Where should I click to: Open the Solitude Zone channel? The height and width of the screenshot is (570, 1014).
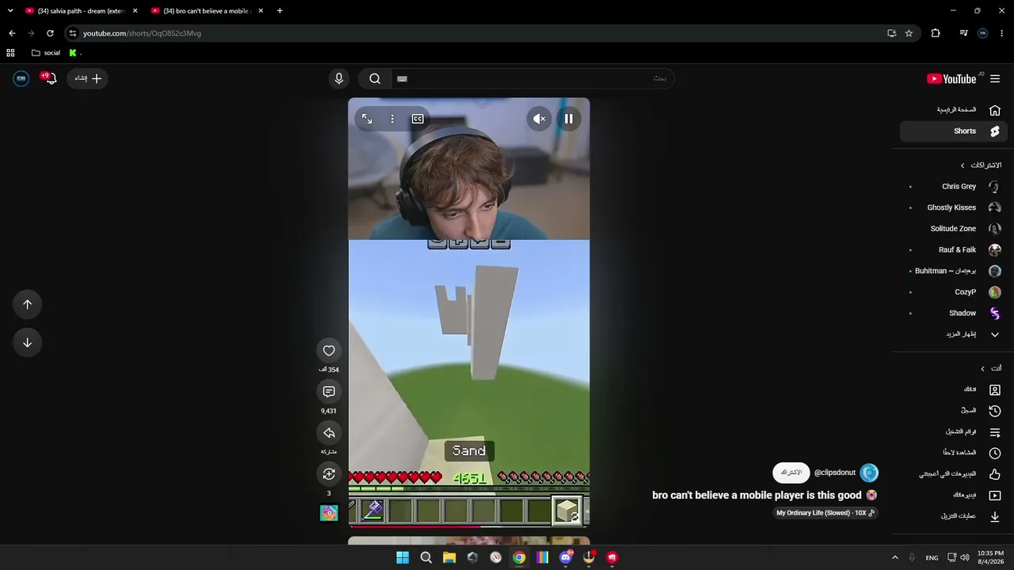[x=954, y=229]
